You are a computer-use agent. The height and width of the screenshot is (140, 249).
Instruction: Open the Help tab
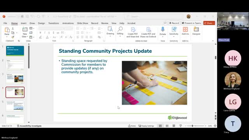(122, 23)
